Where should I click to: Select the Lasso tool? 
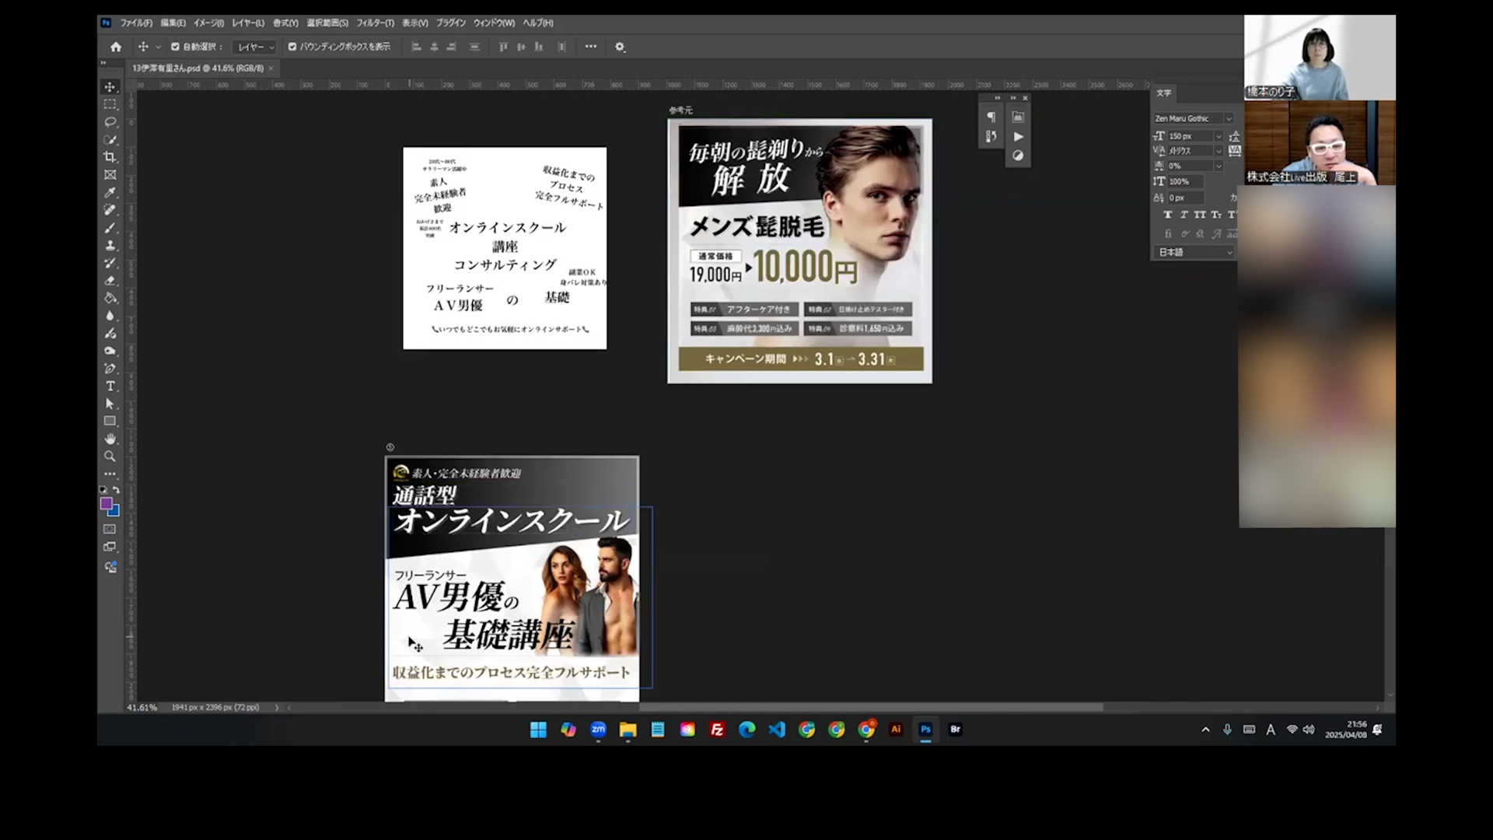[x=110, y=122]
